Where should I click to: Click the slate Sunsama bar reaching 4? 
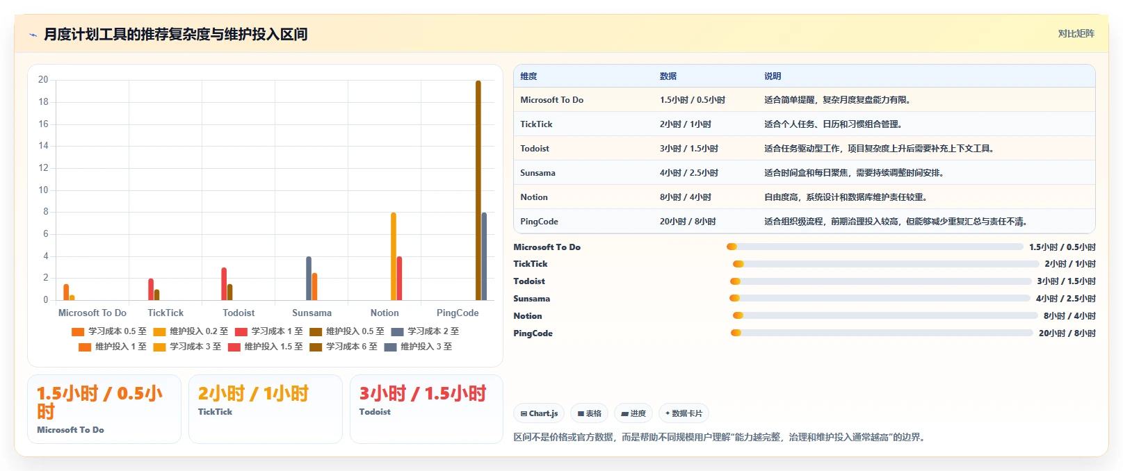[x=309, y=279]
